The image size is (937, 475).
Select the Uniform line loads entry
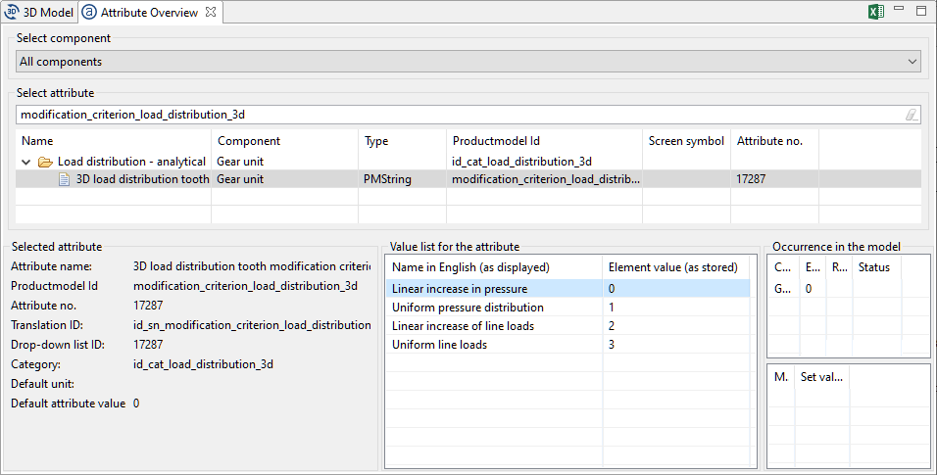(x=439, y=345)
